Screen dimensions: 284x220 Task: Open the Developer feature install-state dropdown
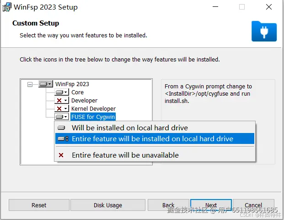click(62, 101)
